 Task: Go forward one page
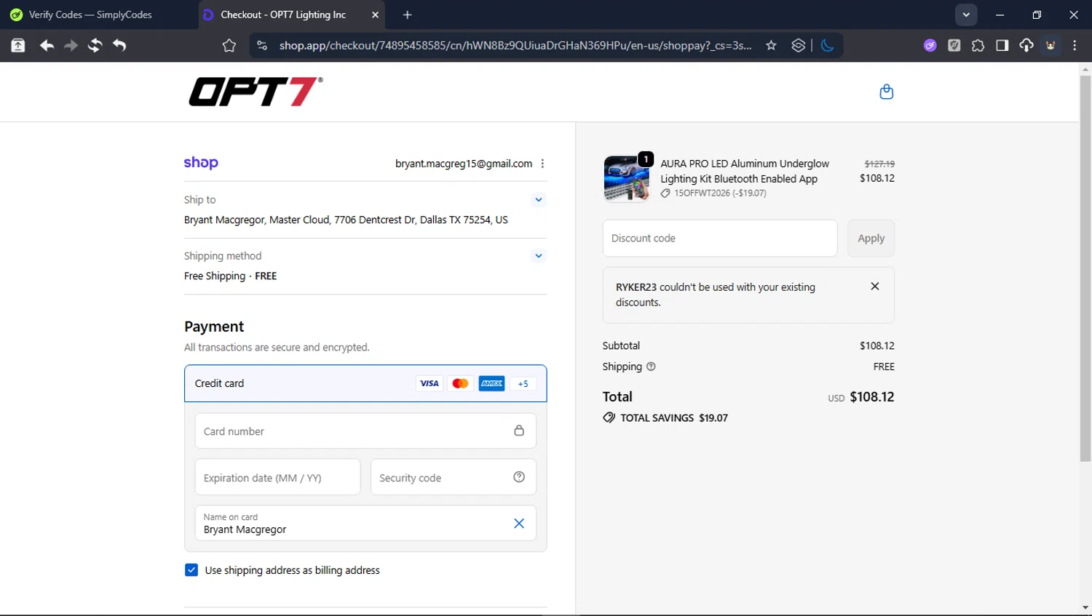tap(71, 46)
